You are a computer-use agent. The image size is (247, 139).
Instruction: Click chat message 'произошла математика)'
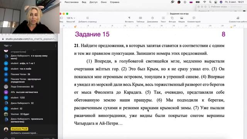27,120
